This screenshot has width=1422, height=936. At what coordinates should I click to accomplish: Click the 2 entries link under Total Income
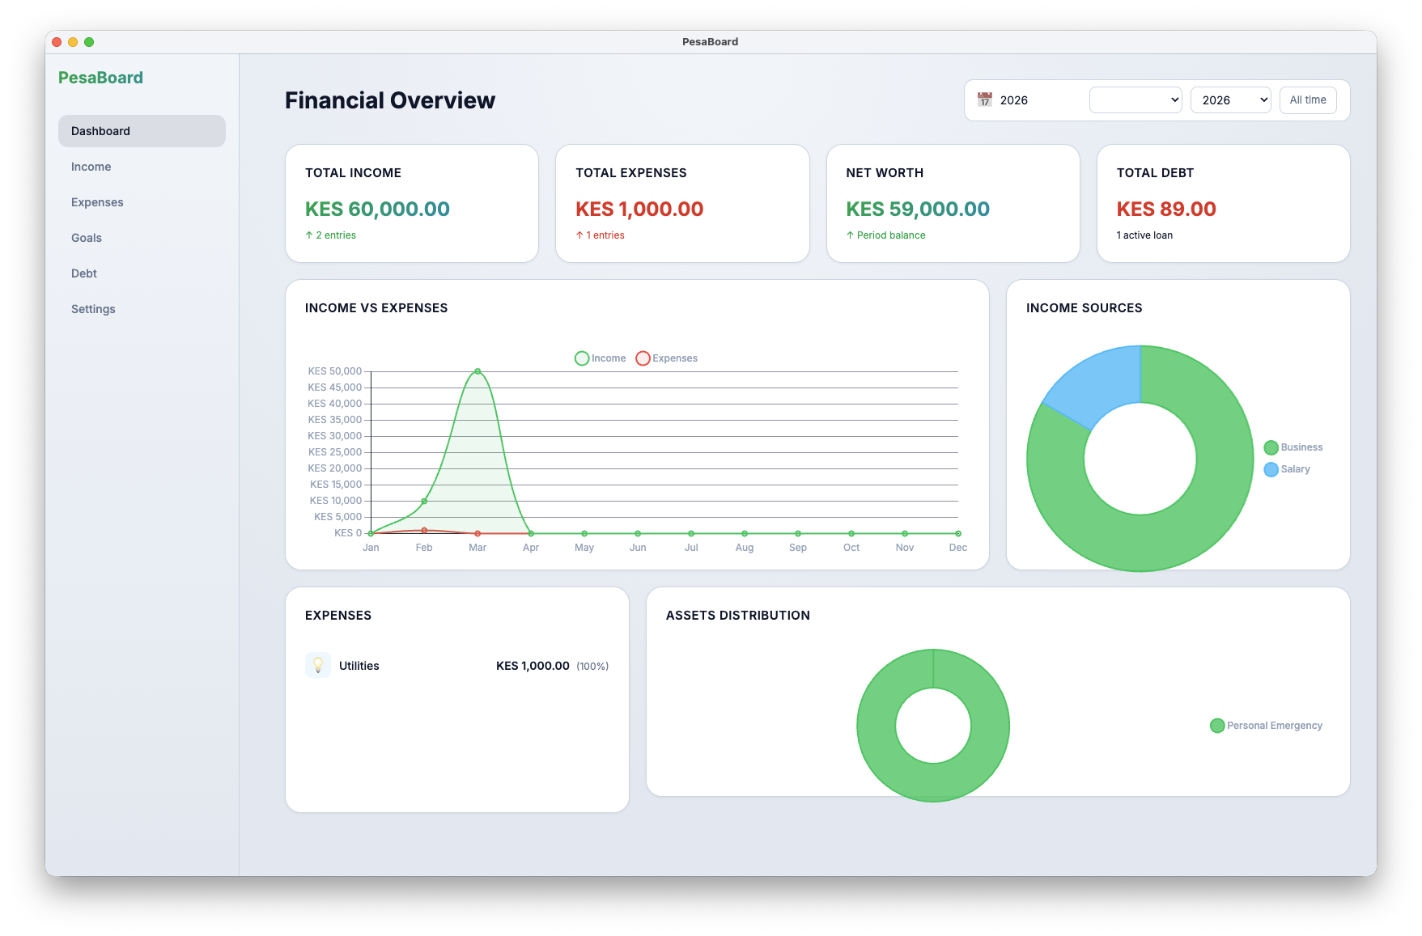(x=330, y=235)
